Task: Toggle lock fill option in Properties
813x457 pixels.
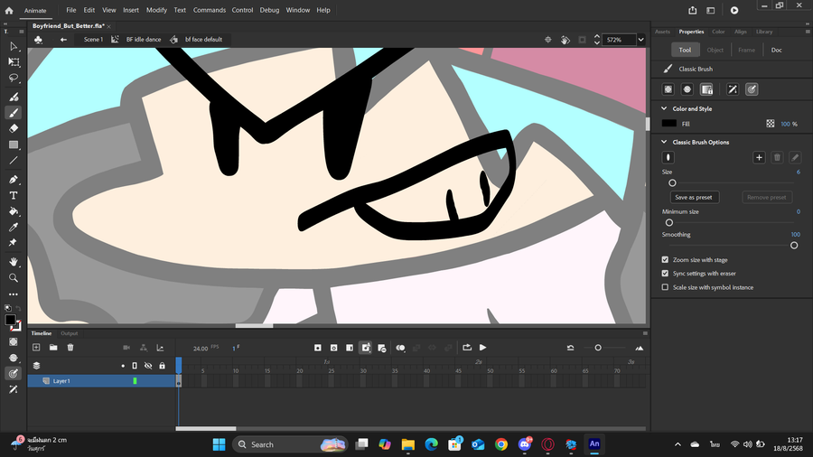Action: click(706, 89)
